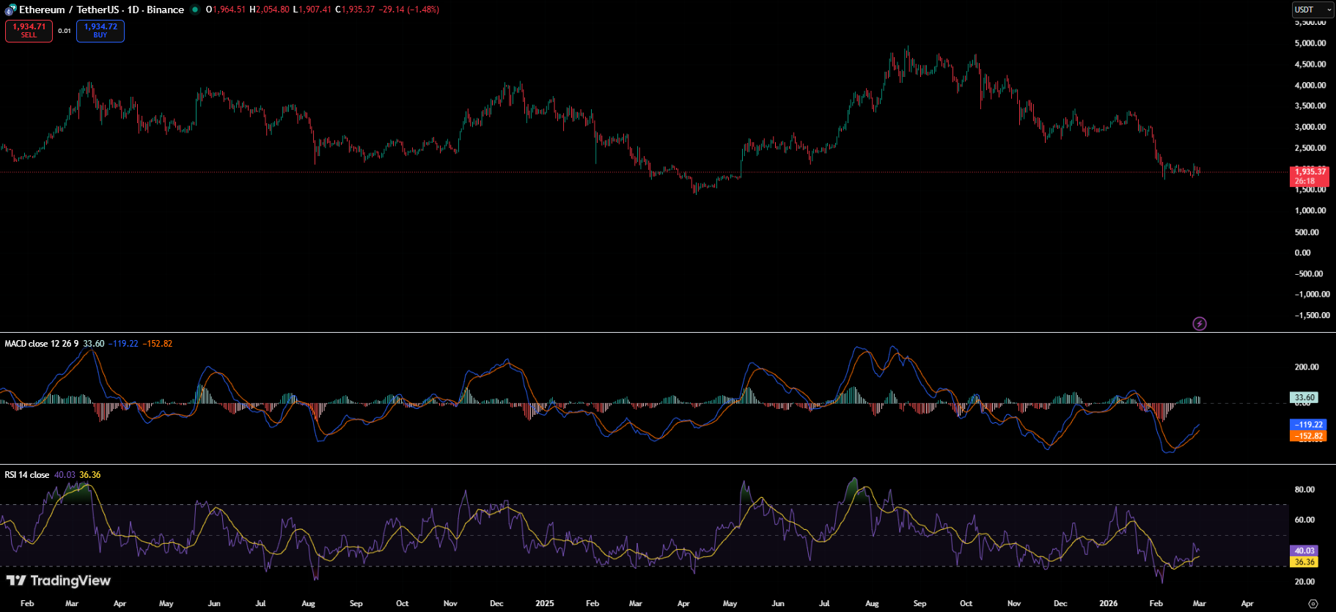Click the blue MACD line value tag -119.22

pos(1307,424)
